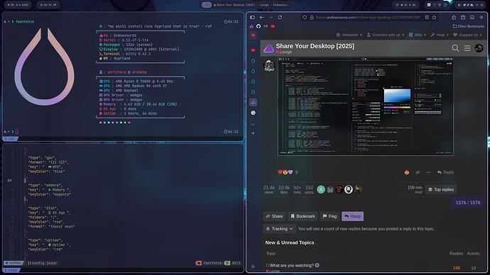This screenshot has height=275, width=490.
Task: Select the colorful circle tab in sidebar
Action: pos(253,113)
